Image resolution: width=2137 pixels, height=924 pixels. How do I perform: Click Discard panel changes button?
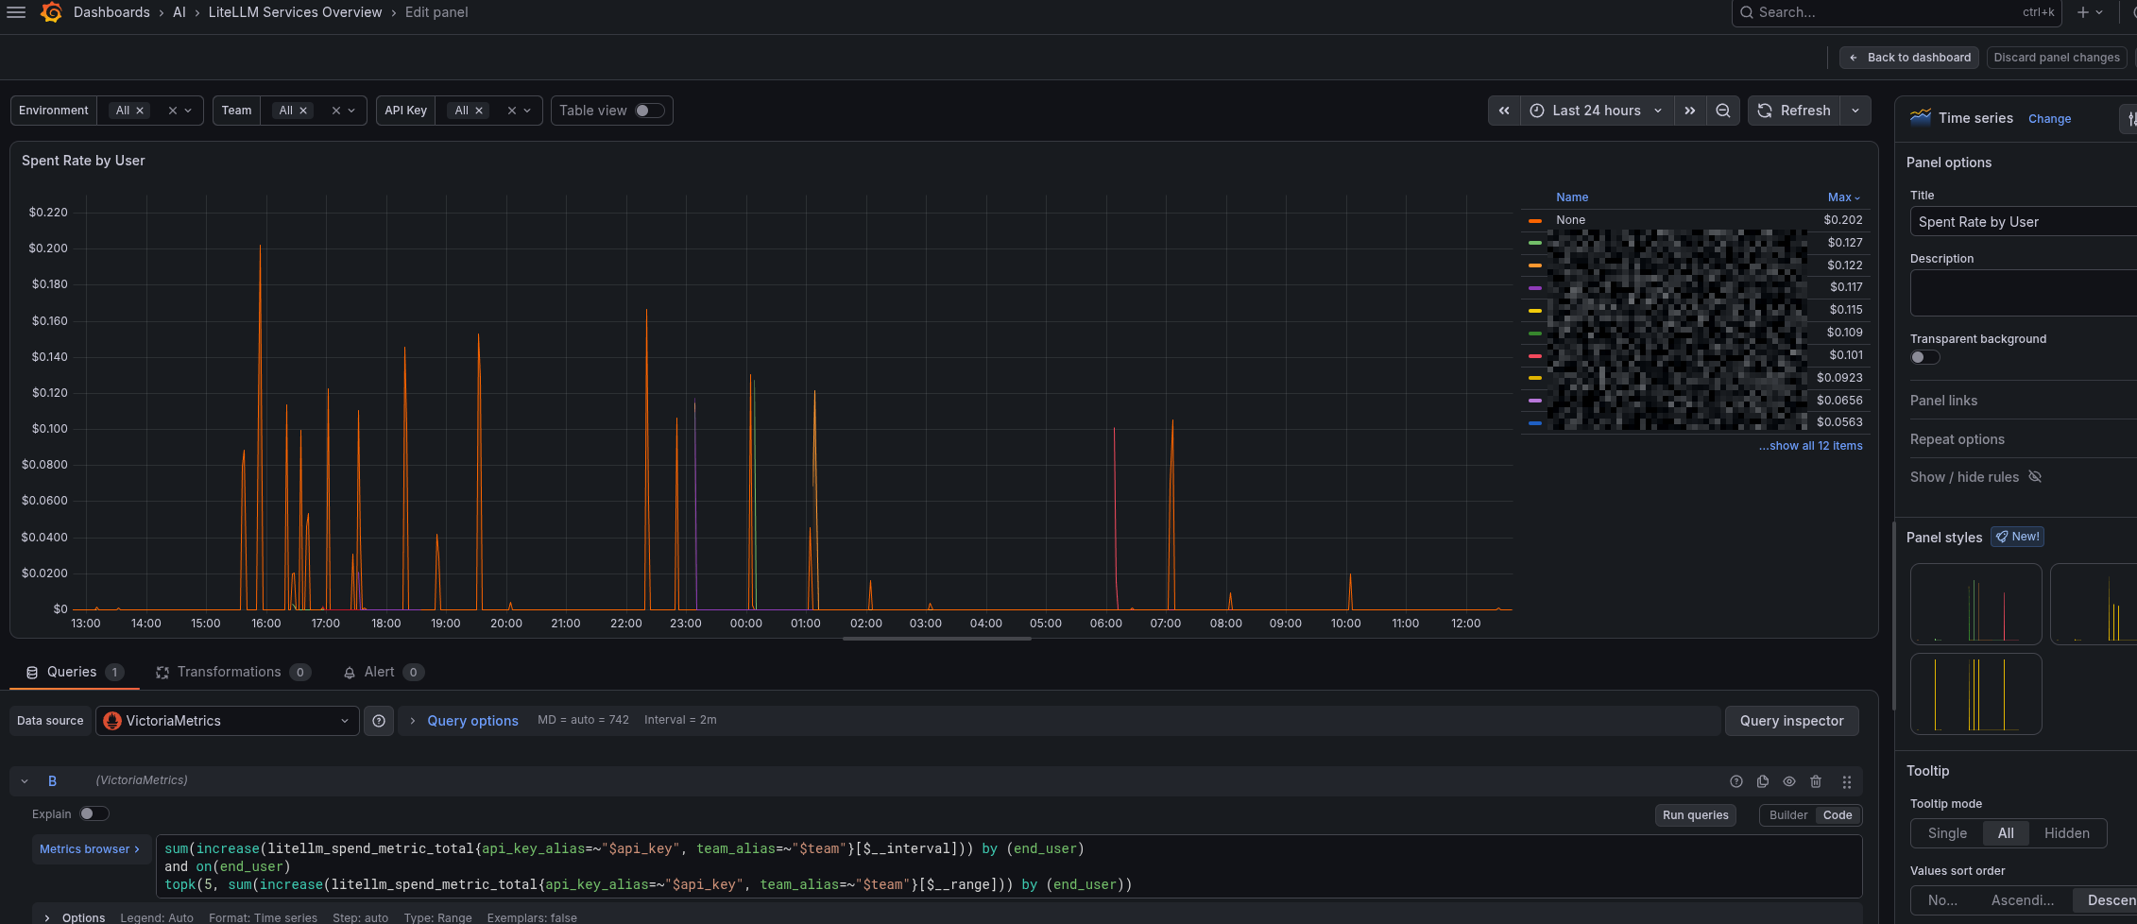[2057, 58]
